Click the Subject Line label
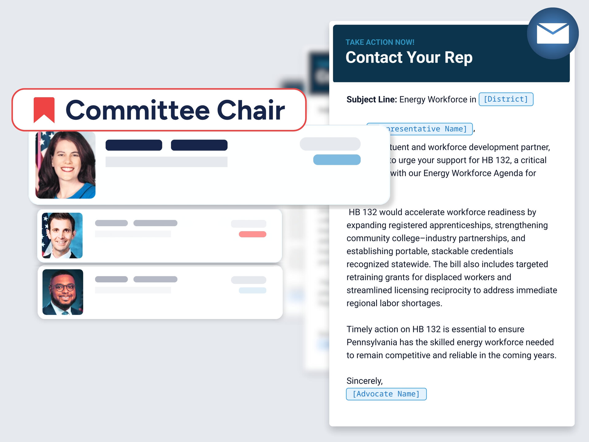This screenshot has height=442, width=589. 371,99
